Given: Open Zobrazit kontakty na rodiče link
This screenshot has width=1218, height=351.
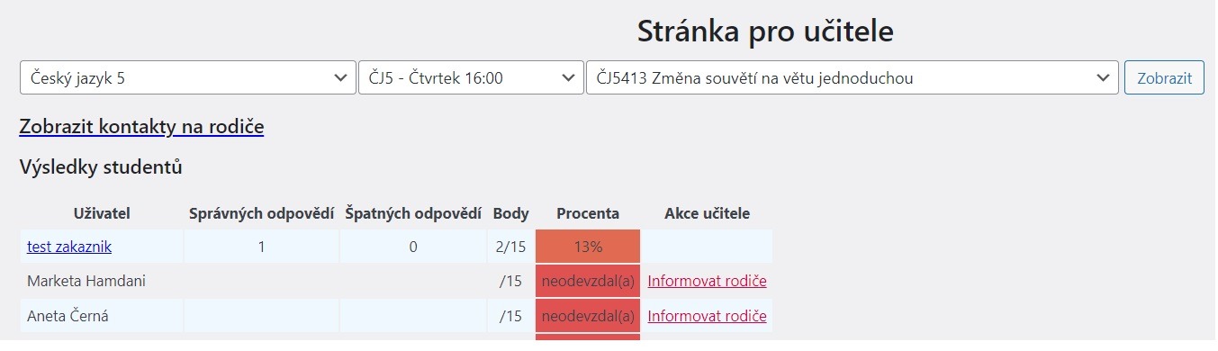Looking at the screenshot, I should coord(141,127).
